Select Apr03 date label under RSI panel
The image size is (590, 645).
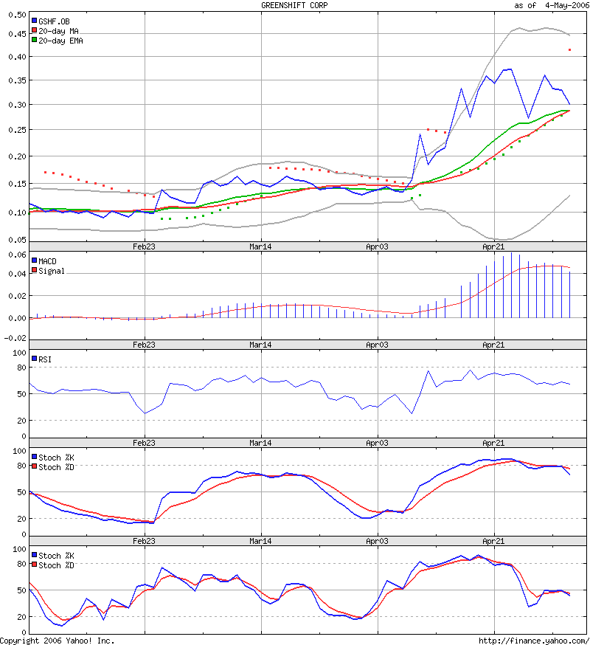[x=377, y=443]
